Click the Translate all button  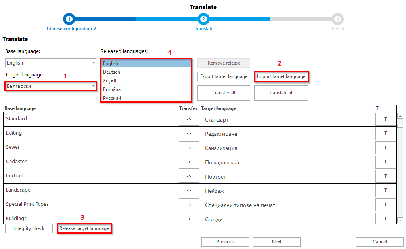point(281,92)
